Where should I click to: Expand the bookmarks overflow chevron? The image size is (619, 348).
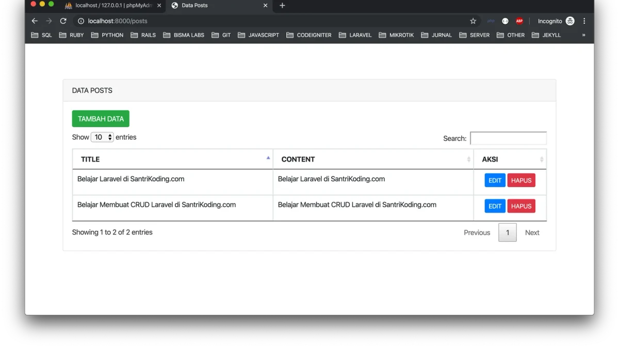584,35
